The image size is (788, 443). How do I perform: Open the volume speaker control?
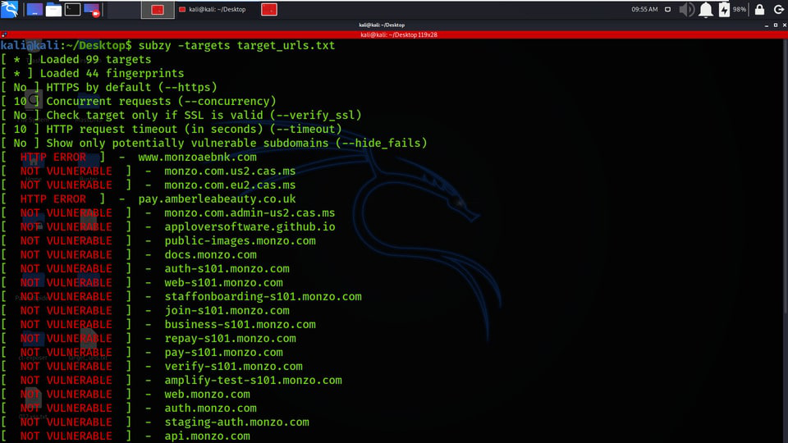coord(686,9)
